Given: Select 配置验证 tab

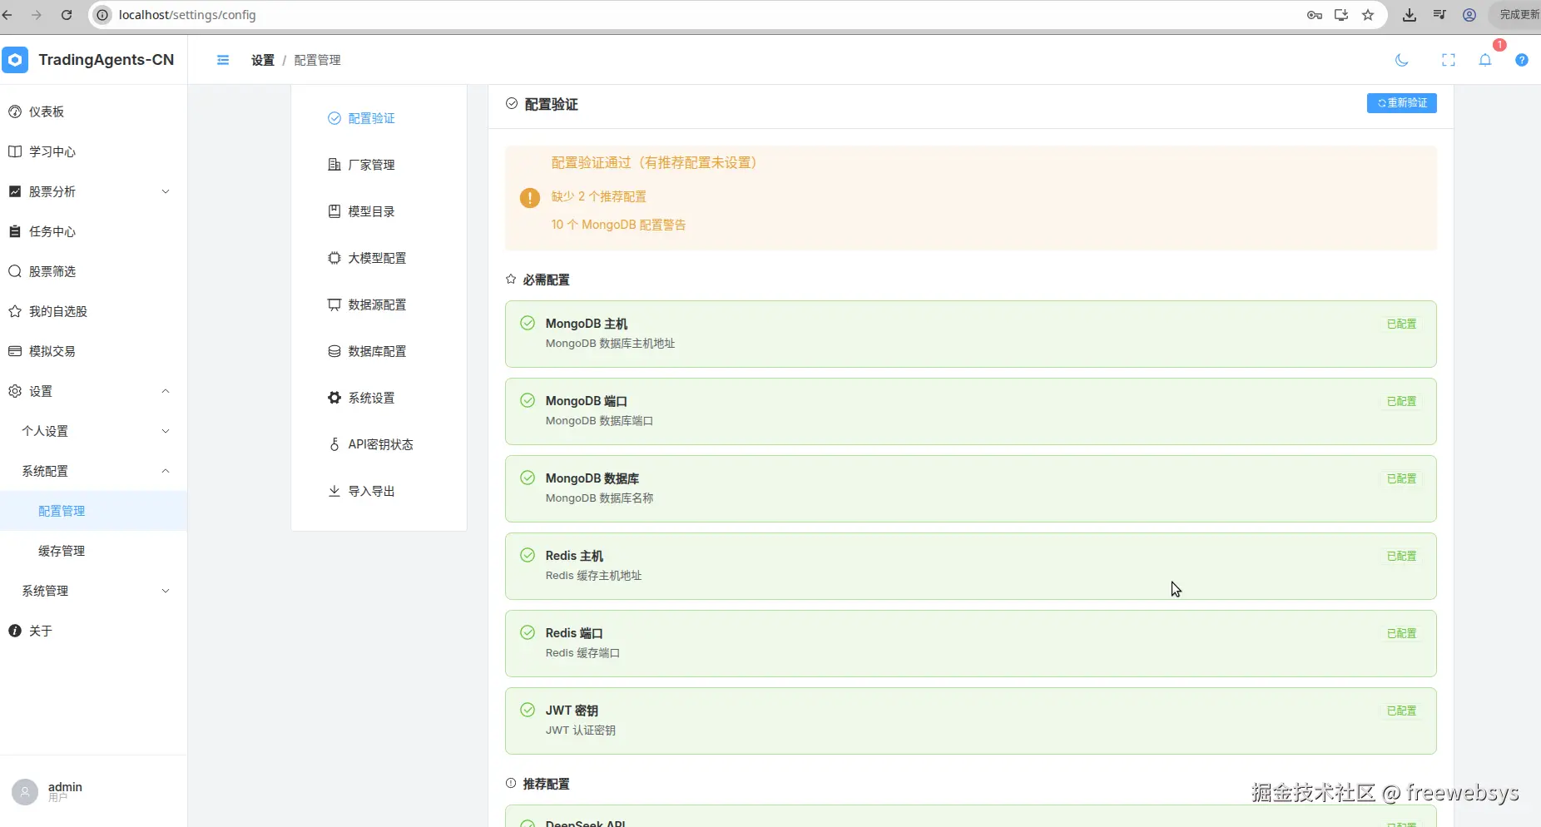Looking at the screenshot, I should [379, 118].
